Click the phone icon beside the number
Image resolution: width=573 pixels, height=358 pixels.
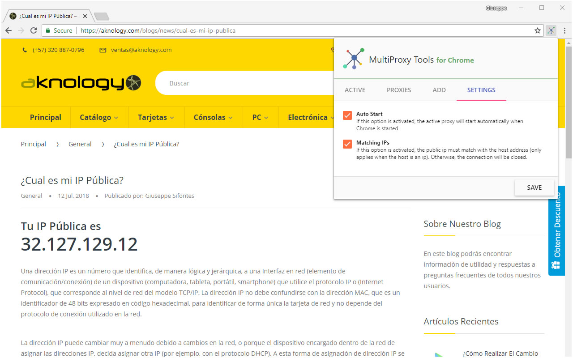tap(25, 50)
